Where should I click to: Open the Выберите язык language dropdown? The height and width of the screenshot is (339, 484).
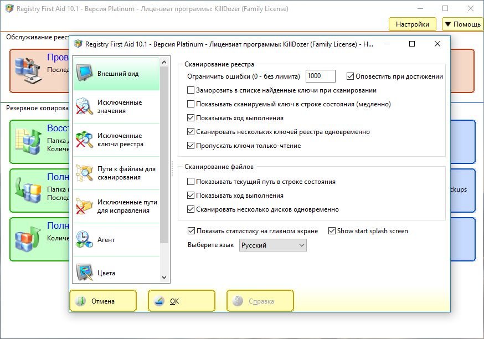pyautogui.click(x=273, y=245)
